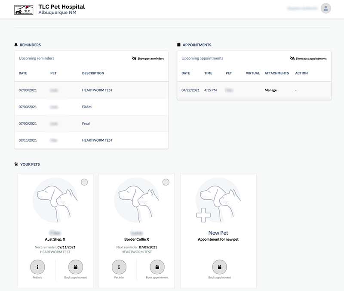Click the TLC Pet Hospital logo

[24, 9]
